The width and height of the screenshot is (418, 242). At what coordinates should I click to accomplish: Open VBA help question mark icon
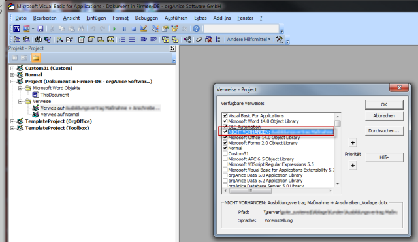[196, 29]
